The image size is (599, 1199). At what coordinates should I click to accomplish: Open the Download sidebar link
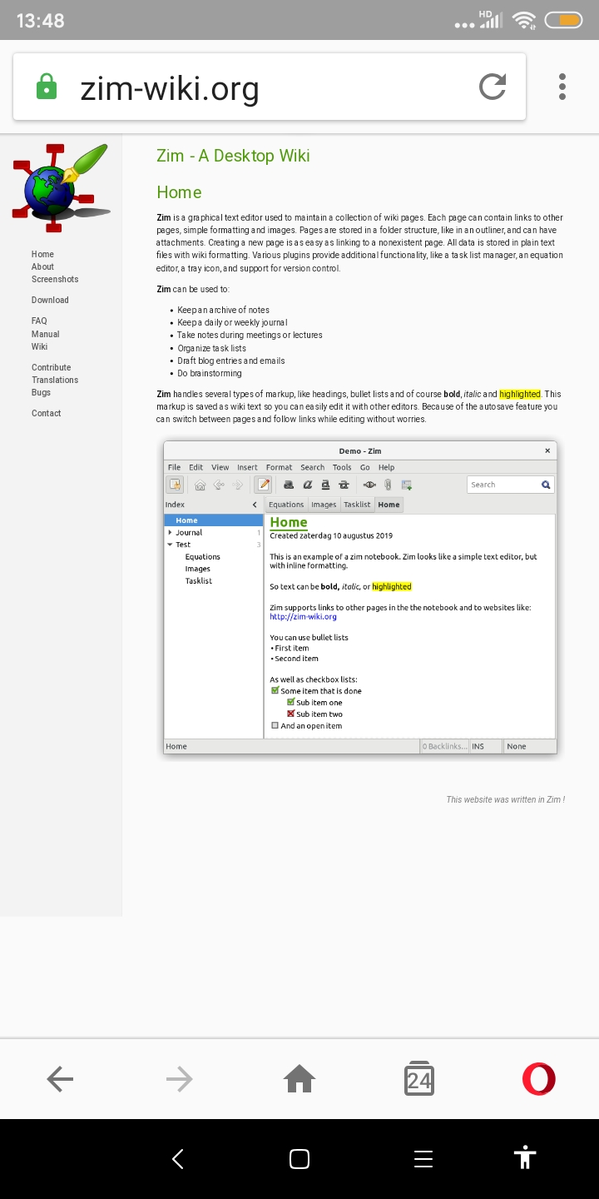[50, 300]
